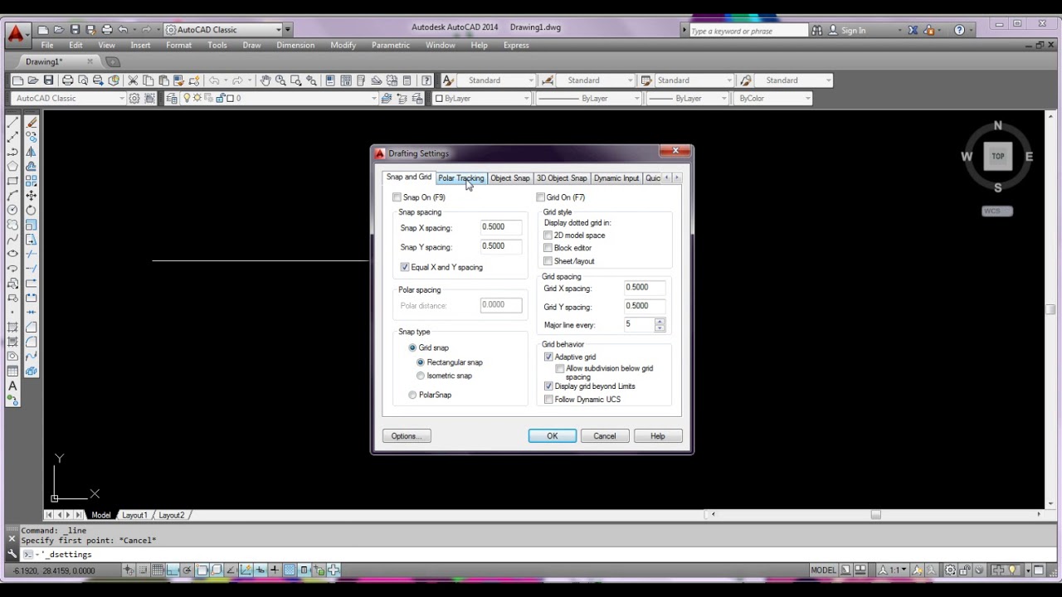Click the Grid Y spacing field
The height and width of the screenshot is (597, 1062).
pyautogui.click(x=645, y=306)
